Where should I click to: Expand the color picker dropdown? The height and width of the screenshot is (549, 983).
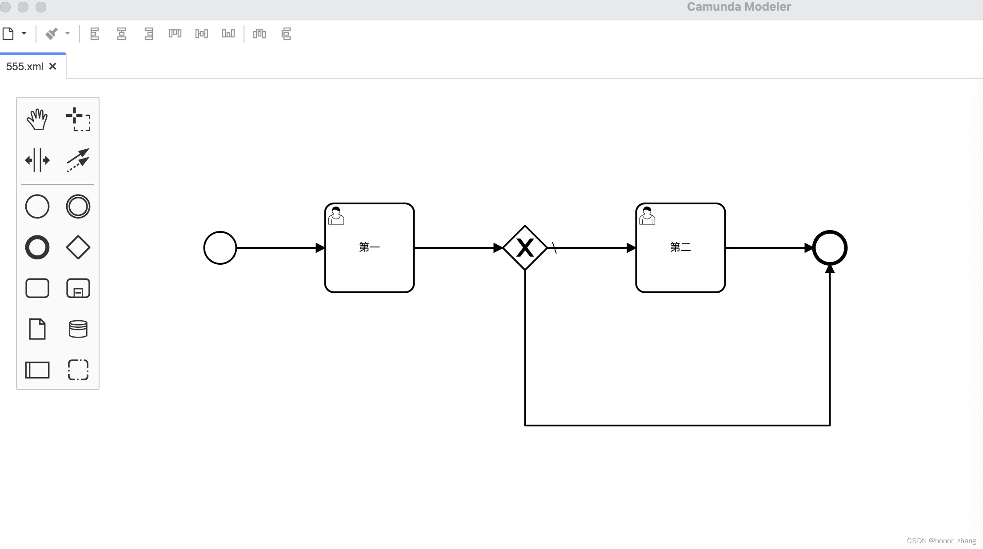68,34
